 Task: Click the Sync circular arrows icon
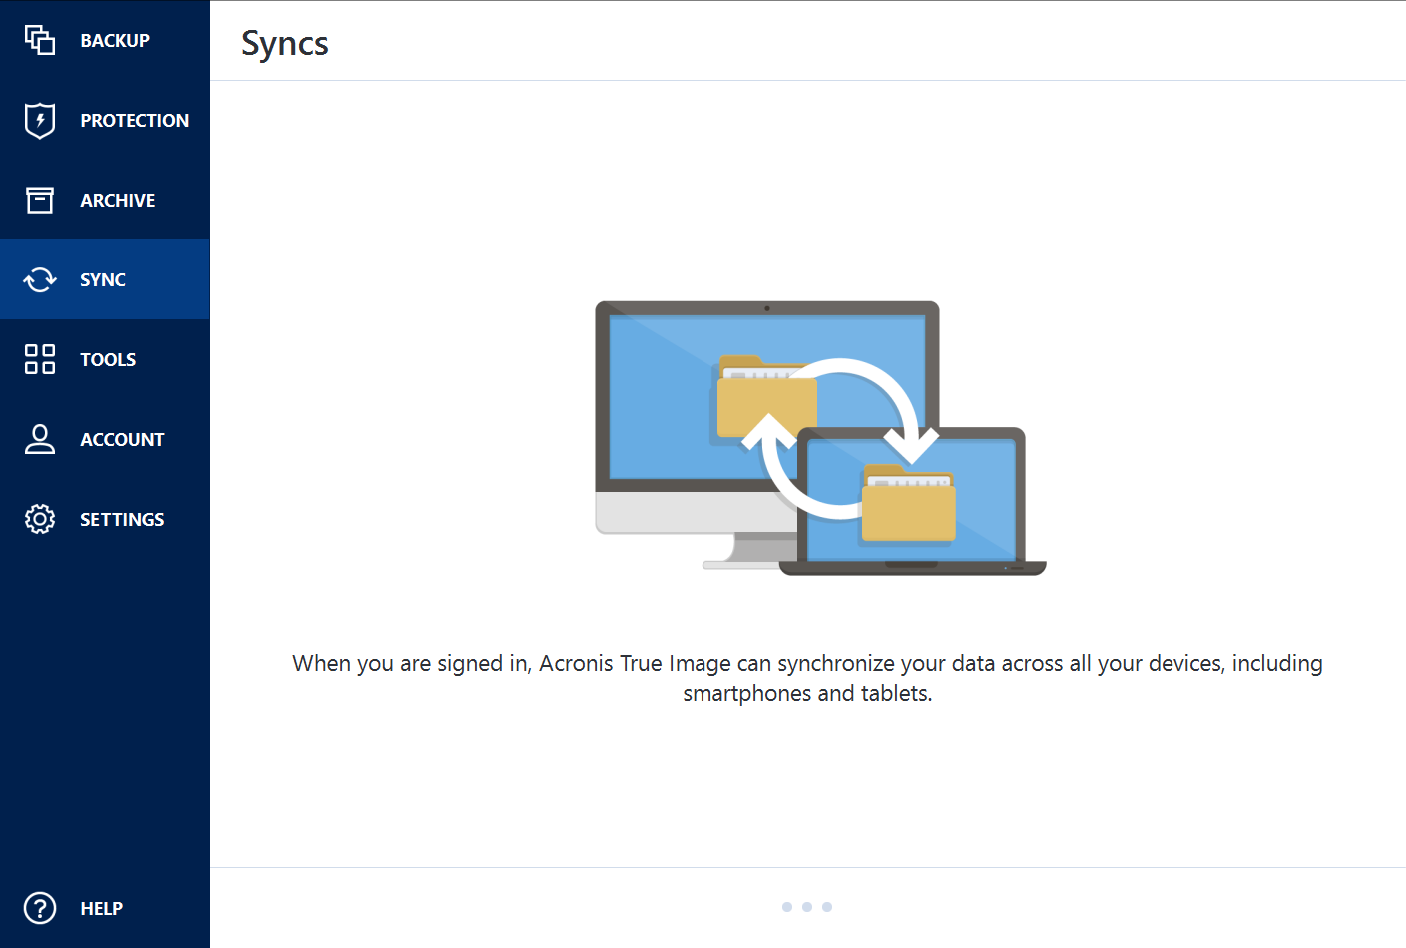click(40, 279)
